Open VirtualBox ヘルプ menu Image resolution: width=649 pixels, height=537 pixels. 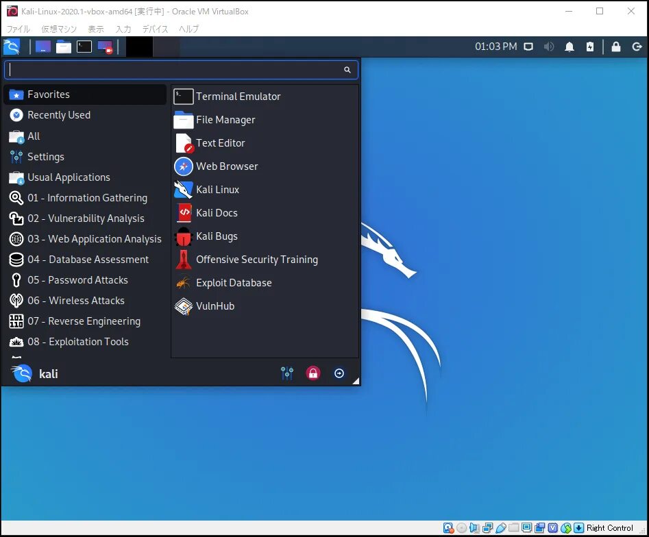click(x=188, y=29)
